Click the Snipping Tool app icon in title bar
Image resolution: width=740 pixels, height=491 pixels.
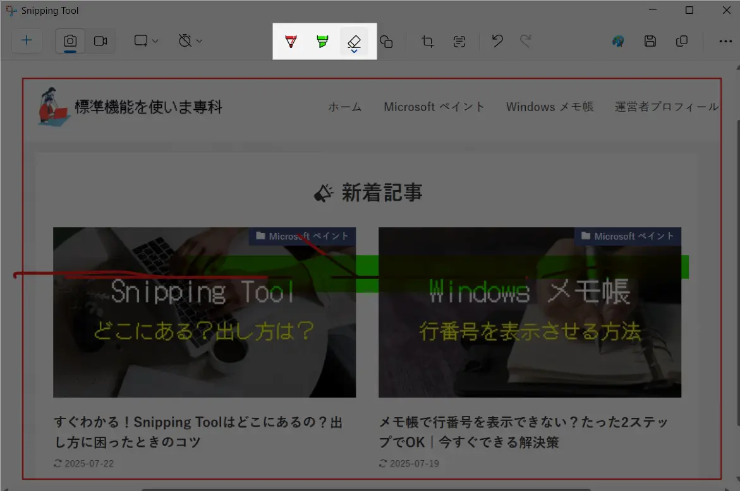pos(11,10)
